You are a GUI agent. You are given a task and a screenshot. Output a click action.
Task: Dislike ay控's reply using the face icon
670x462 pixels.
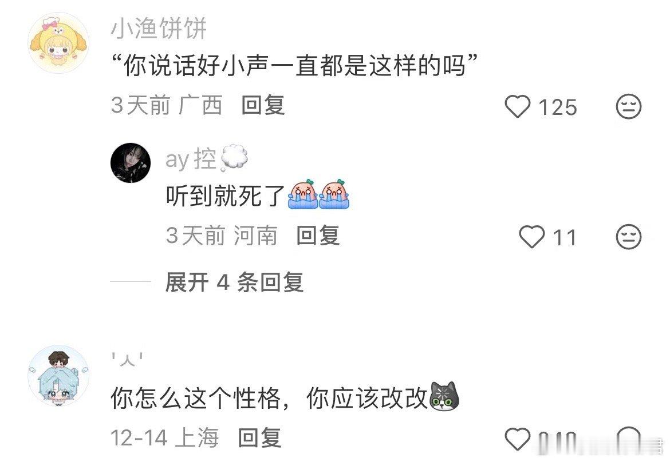[x=629, y=236]
